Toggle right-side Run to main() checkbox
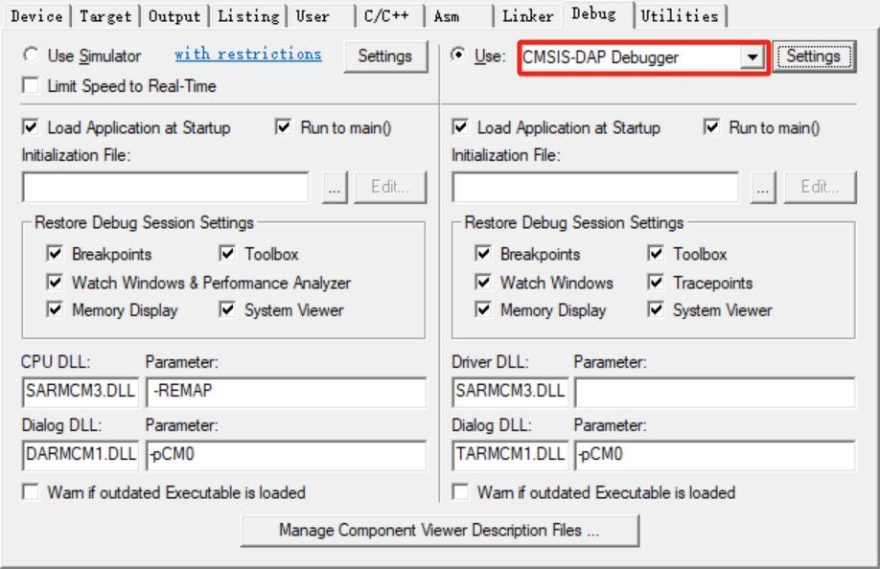This screenshot has width=880, height=569. coord(712,128)
